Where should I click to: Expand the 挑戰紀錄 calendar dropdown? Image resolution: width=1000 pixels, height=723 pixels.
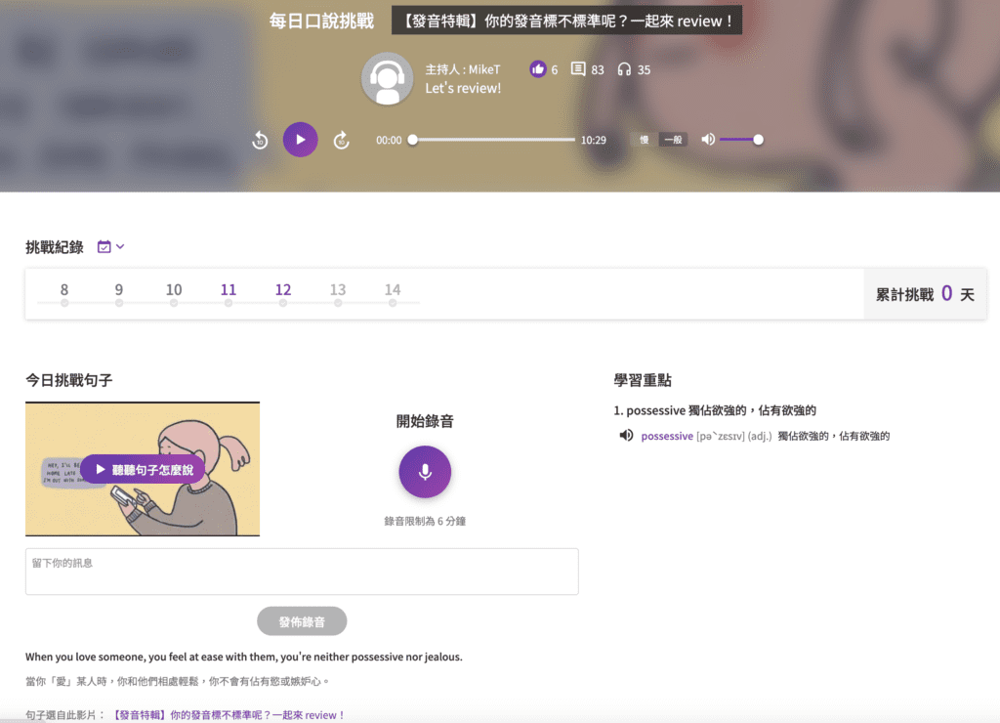[x=111, y=247]
